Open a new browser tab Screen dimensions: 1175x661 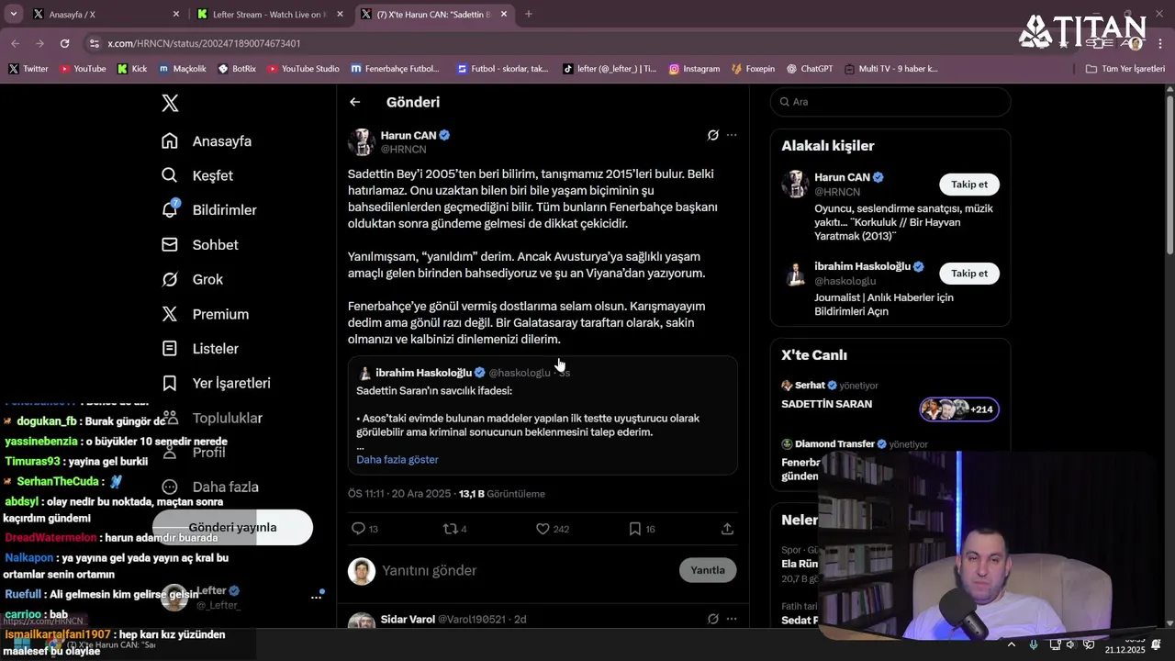pyautogui.click(x=529, y=15)
